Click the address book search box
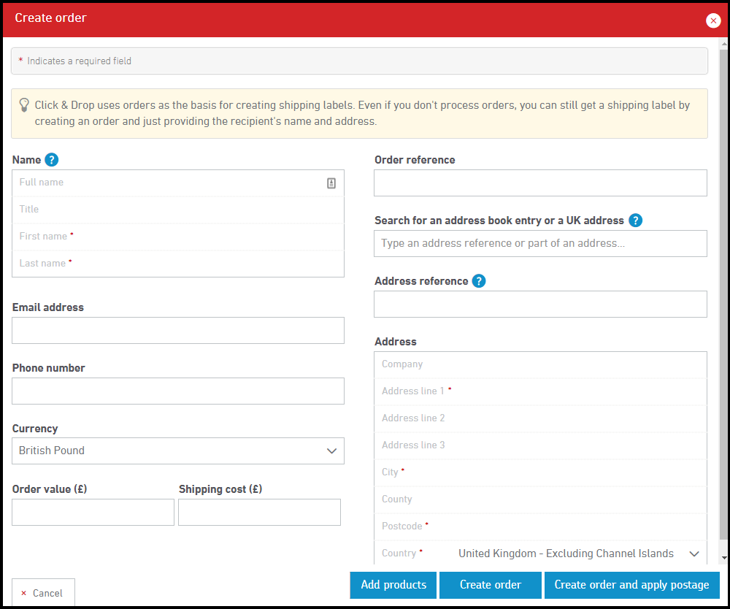Screen dimensions: 730x609 click(x=540, y=244)
